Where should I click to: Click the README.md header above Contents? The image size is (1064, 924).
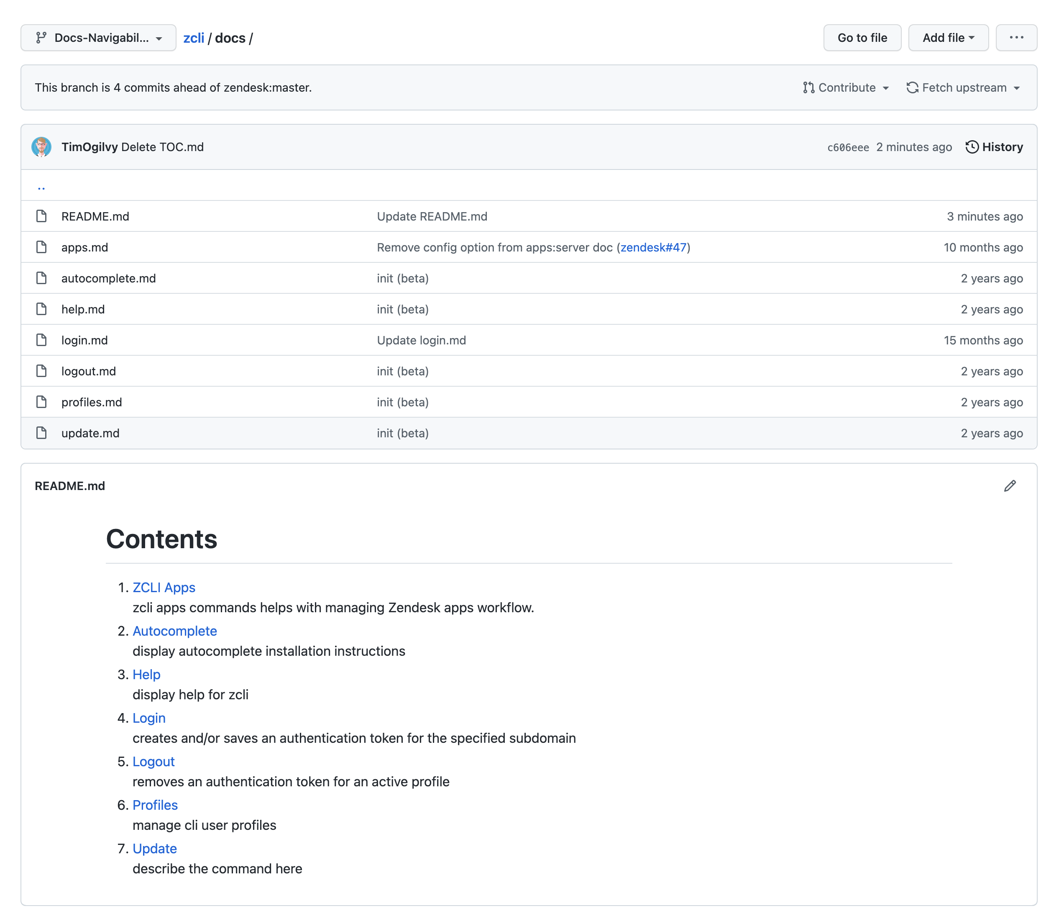coord(69,486)
